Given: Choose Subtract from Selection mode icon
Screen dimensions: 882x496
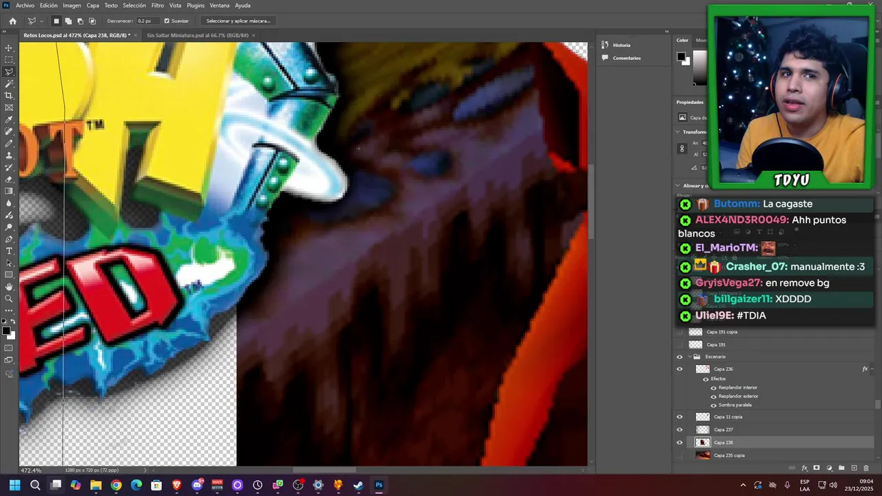Looking at the screenshot, I should pyautogui.click(x=80, y=21).
